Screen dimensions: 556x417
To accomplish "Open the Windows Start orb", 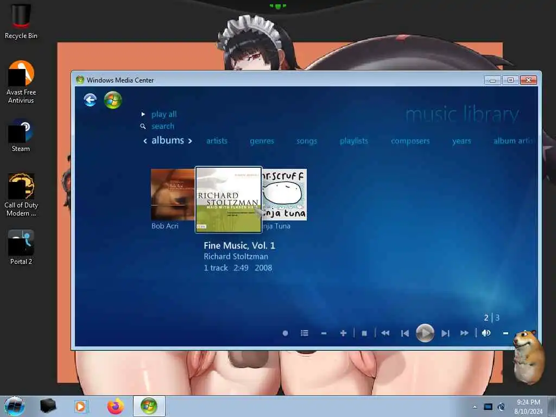I will tap(15, 406).
